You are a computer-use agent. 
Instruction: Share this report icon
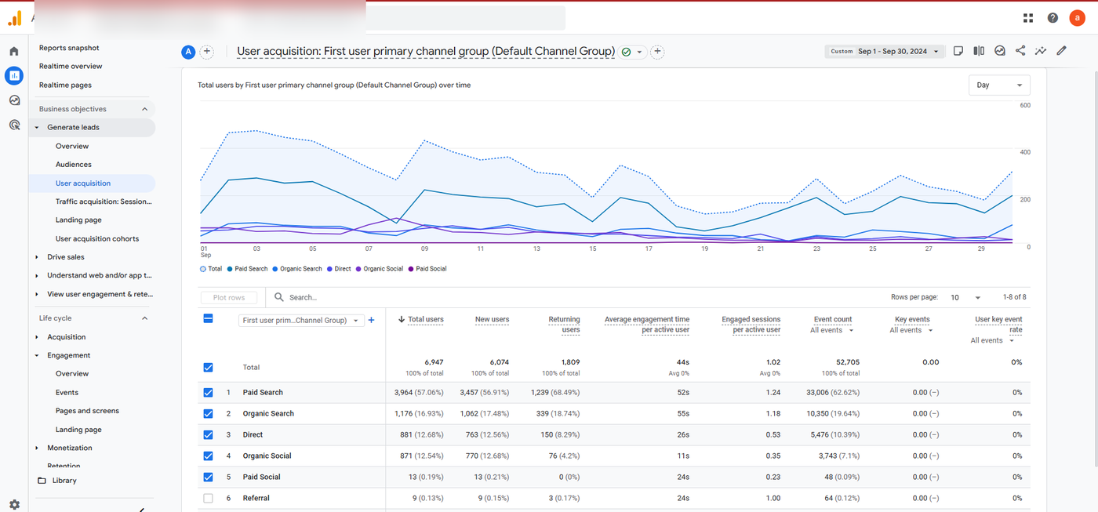tap(1020, 51)
